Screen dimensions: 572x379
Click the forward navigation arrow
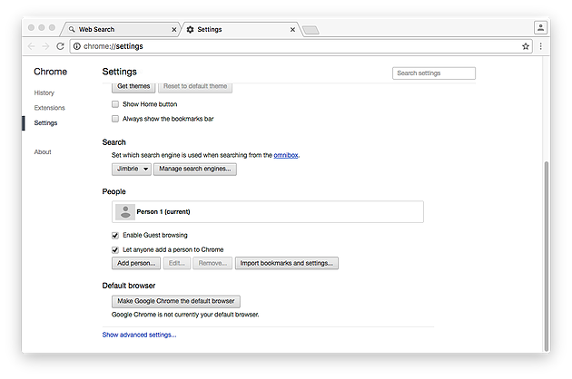coord(45,46)
